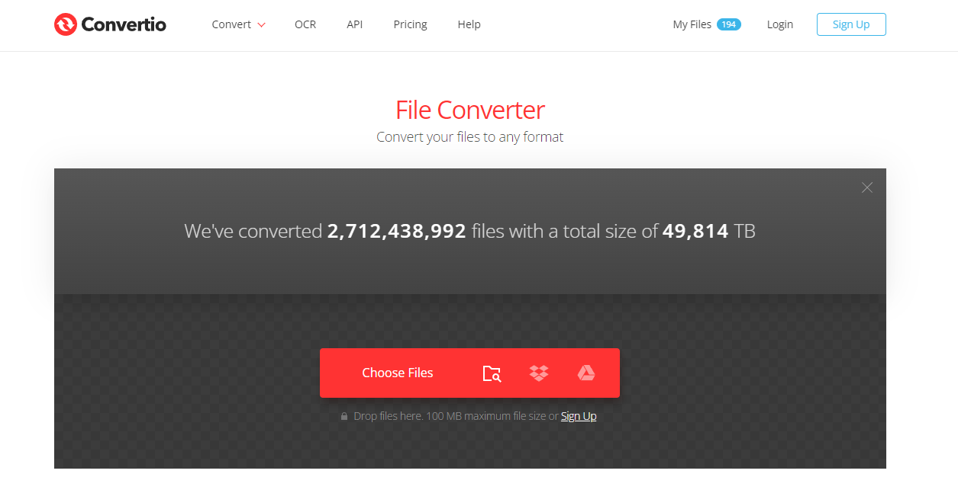Click the lock icon beside Drop files here
Image resolution: width=958 pixels, height=477 pixels.
tap(344, 416)
